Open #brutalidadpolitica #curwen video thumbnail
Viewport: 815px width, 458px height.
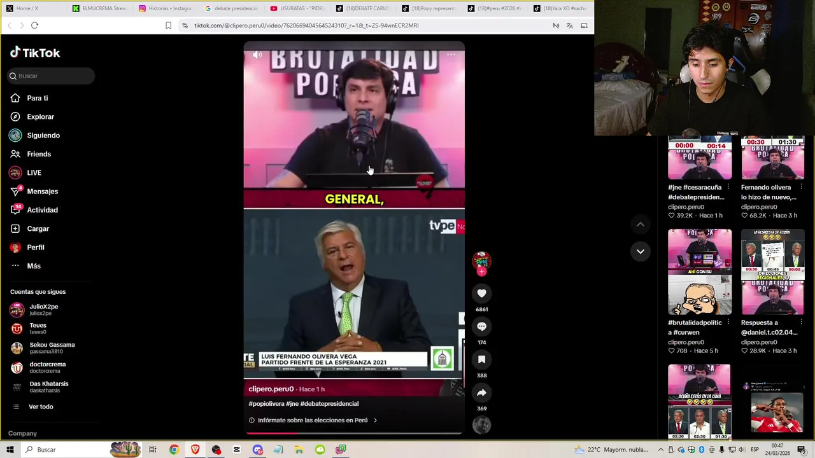(700, 272)
